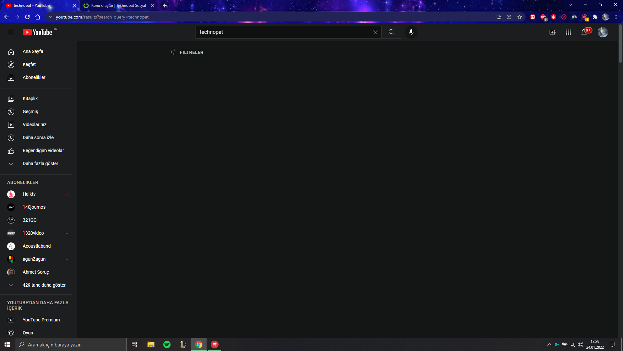
Task: Open the notifications bell
Action: pyautogui.click(x=584, y=32)
